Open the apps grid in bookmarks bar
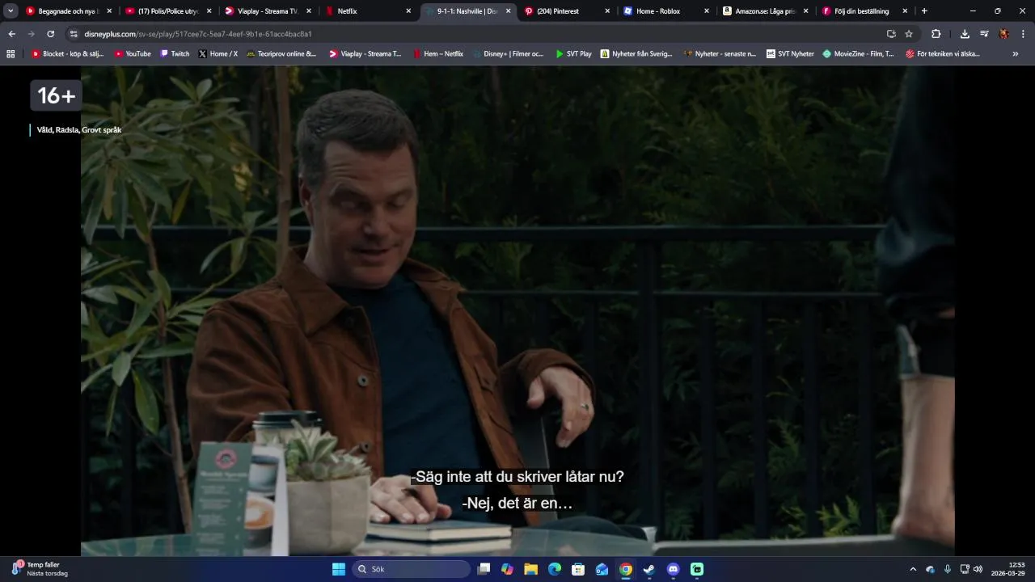1035x582 pixels. tap(11, 53)
